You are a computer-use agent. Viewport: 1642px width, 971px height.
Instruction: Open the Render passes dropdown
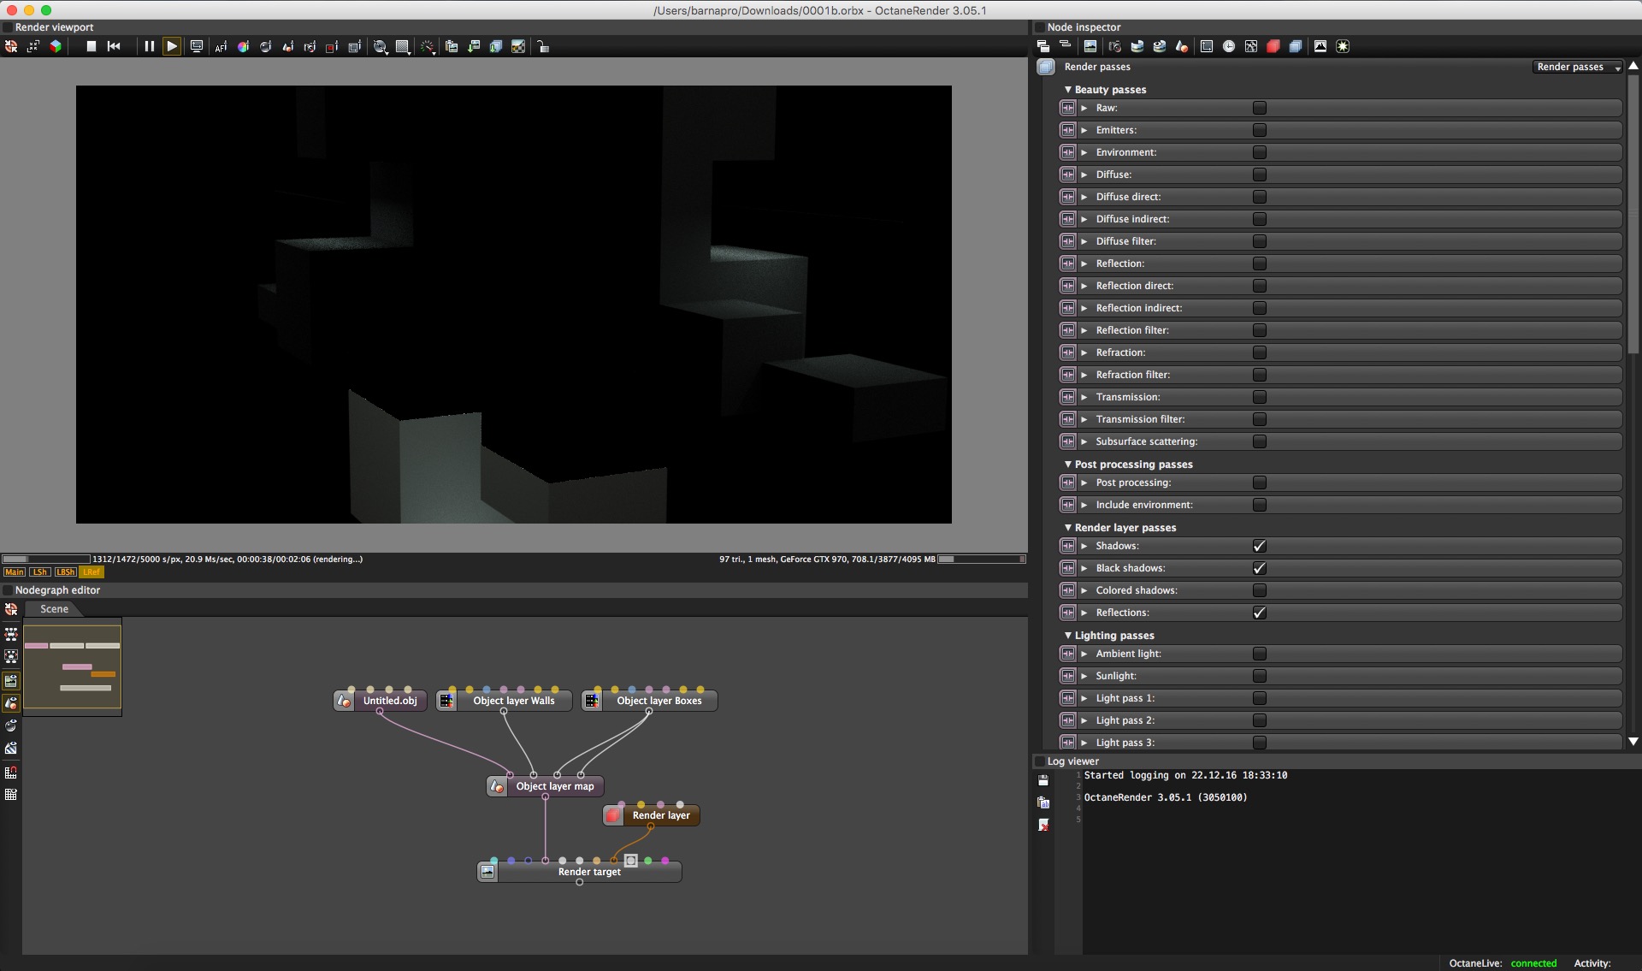tap(1577, 67)
